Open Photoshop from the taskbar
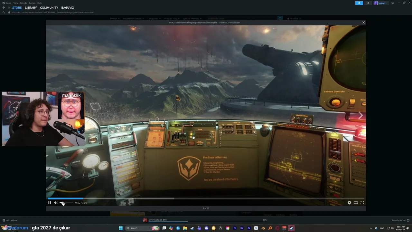This screenshot has width=412, height=232. [256, 228]
